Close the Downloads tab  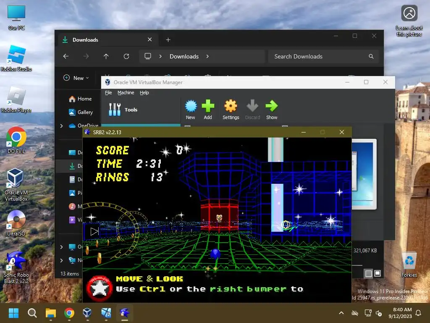click(150, 40)
